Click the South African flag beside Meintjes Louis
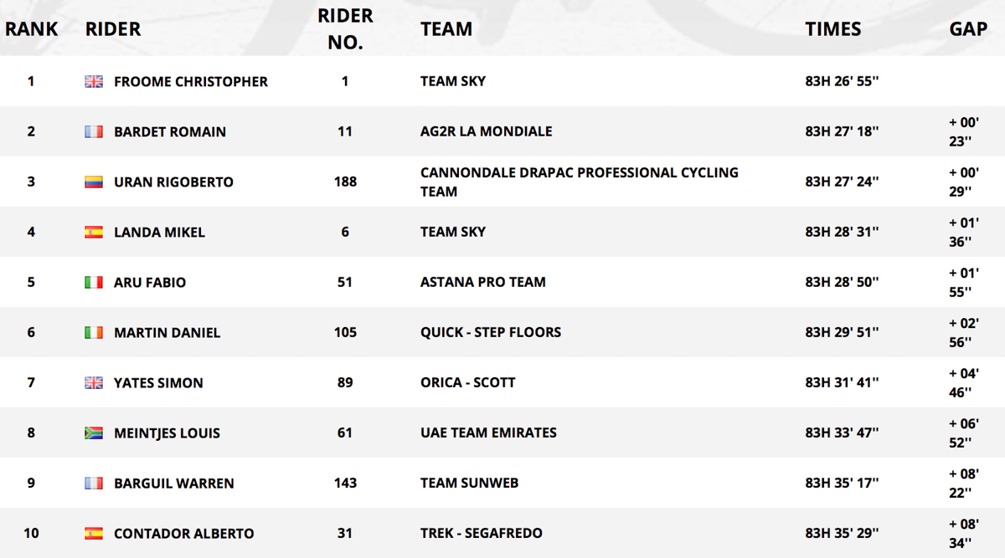Screen dimensions: 1005x558 (94, 433)
